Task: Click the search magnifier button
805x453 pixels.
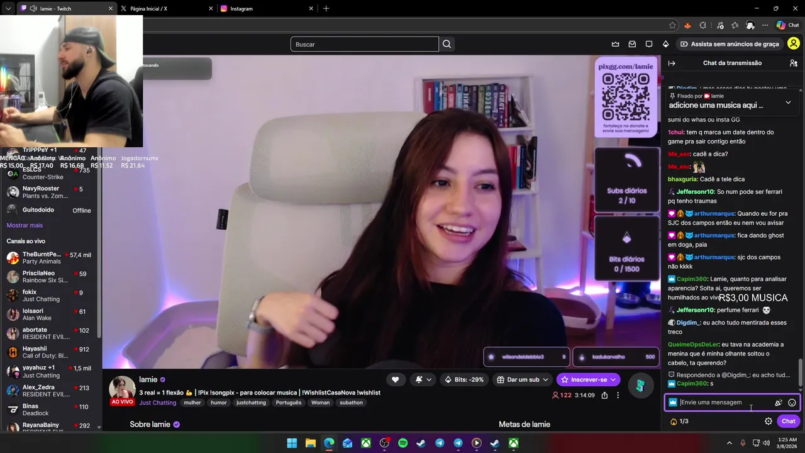Action: pyautogui.click(x=447, y=44)
